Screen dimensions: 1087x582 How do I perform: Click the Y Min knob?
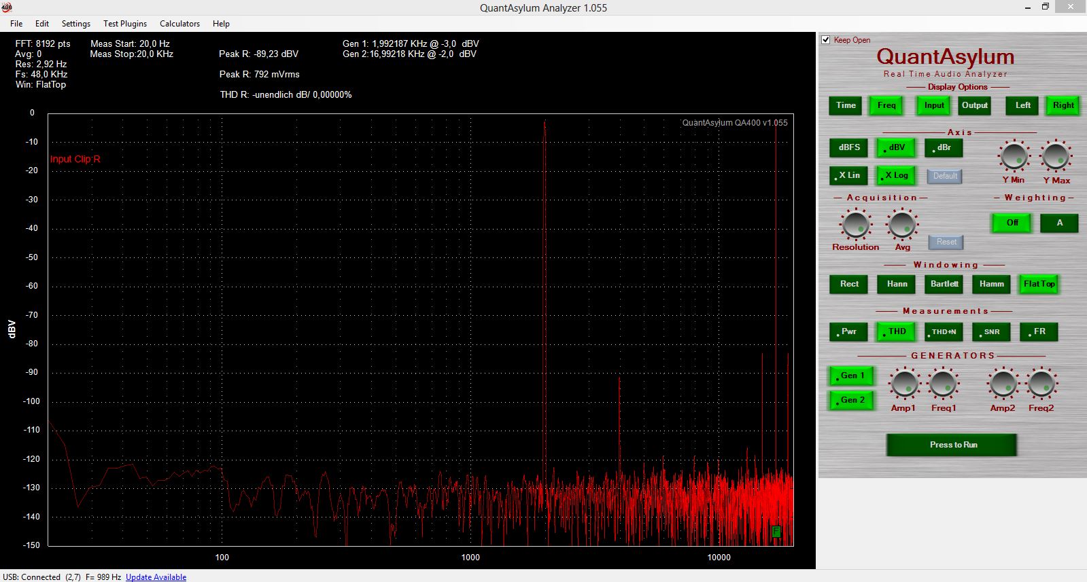[x=1014, y=156]
